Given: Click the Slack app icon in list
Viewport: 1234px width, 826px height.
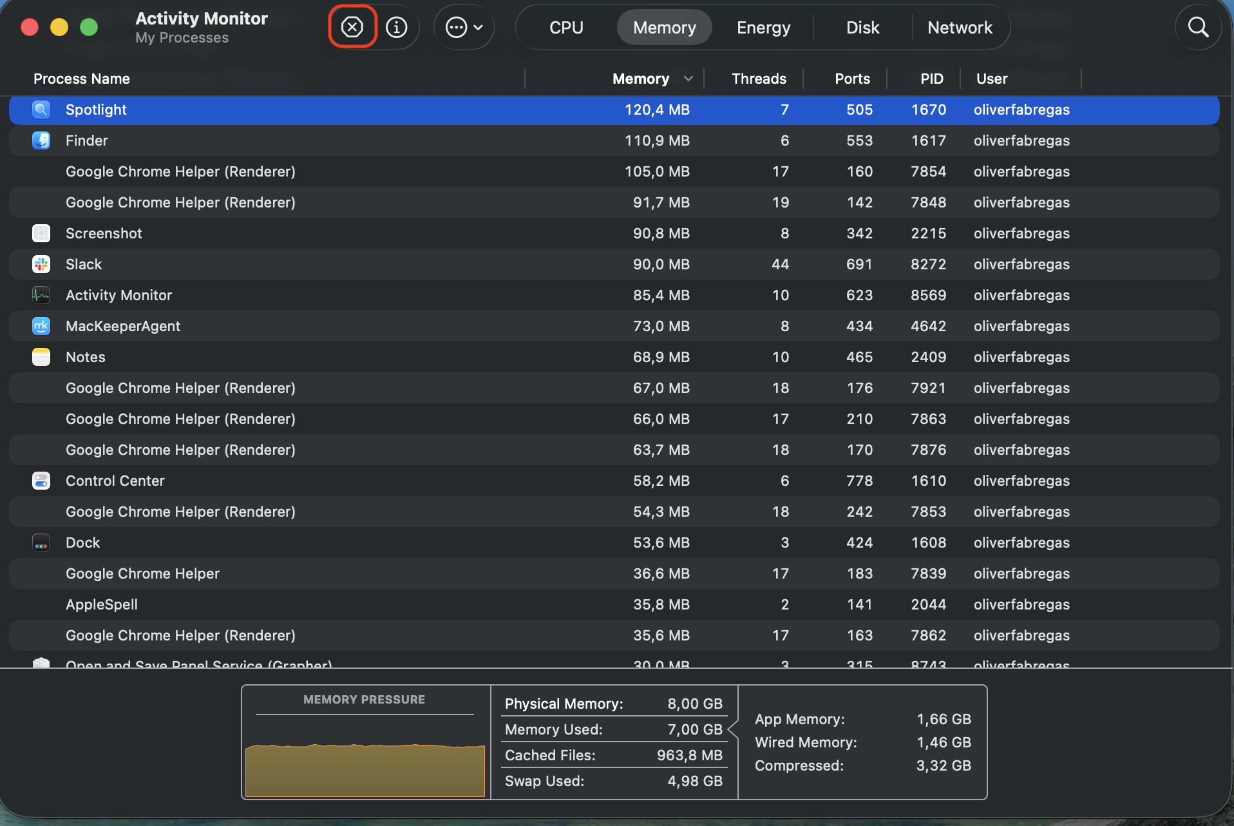Looking at the screenshot, I should [x=41, y=264].
